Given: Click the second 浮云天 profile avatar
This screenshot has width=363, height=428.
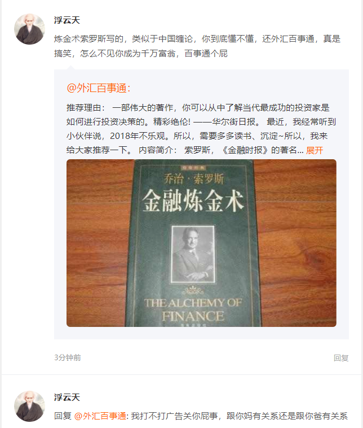Looking at the screenshot, I should click(x=30, y=406).
